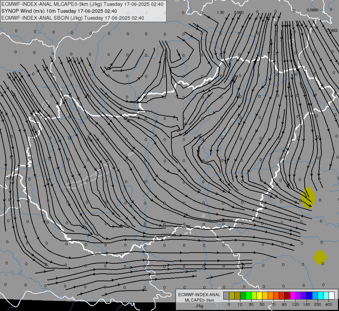Click the 1.30 value on the map
Image resolution: width=339 pixels, height=311 pixels.
[x=220, y=12]
